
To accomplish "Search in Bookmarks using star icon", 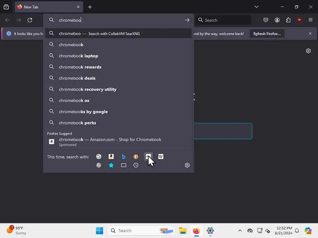I will (111, 165).
